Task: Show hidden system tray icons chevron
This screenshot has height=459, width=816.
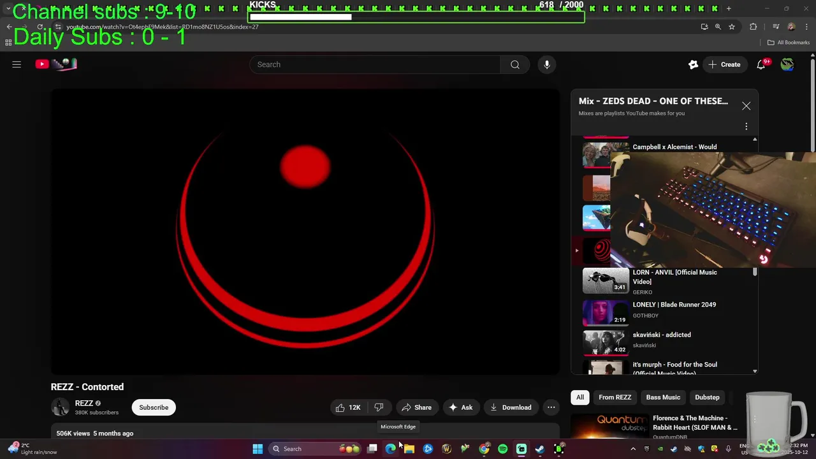Action: click(633, 449)
